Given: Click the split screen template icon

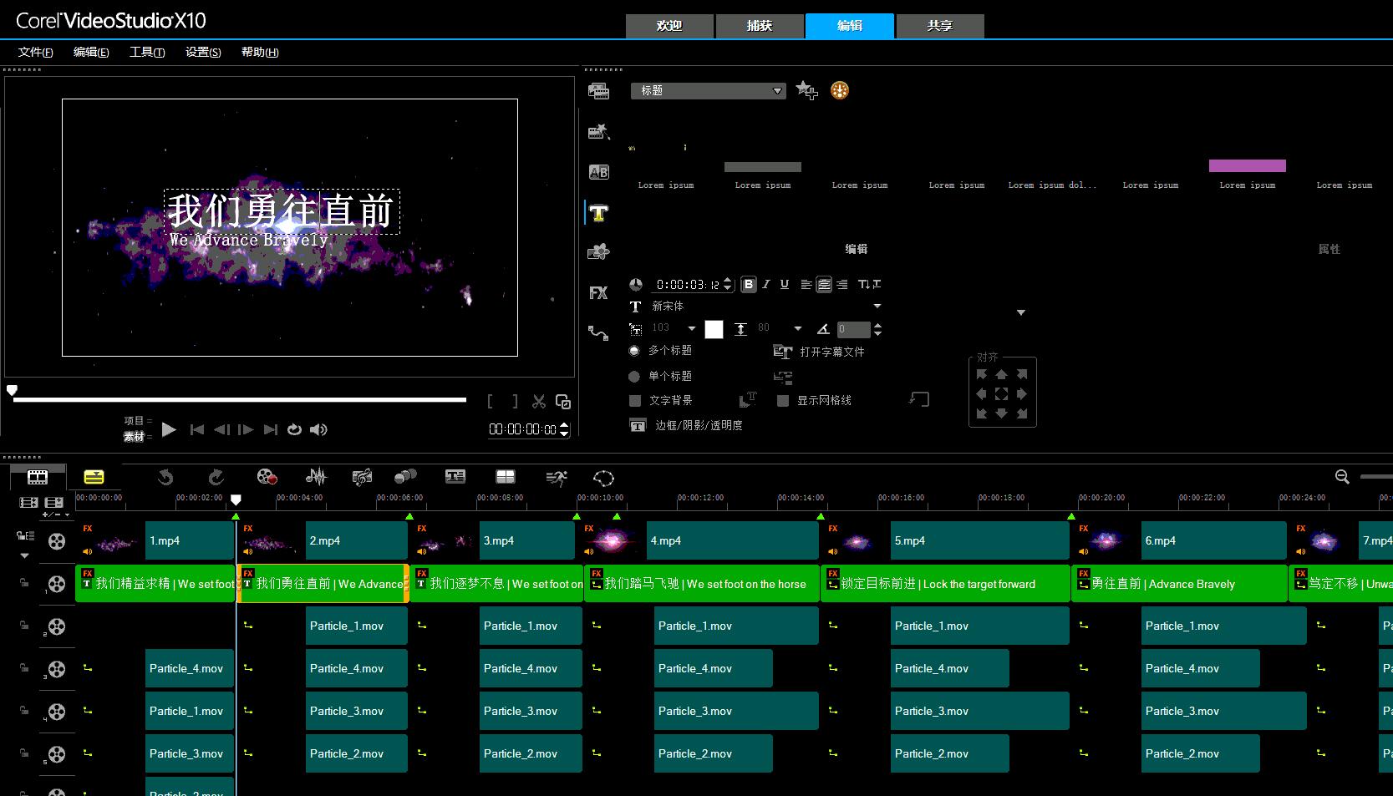Looking at the screenshot, I should [506, 477].
